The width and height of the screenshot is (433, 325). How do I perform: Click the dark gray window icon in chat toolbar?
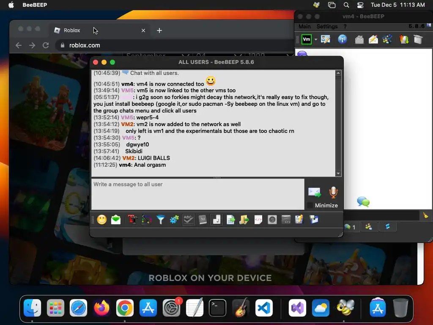point(286,220)
